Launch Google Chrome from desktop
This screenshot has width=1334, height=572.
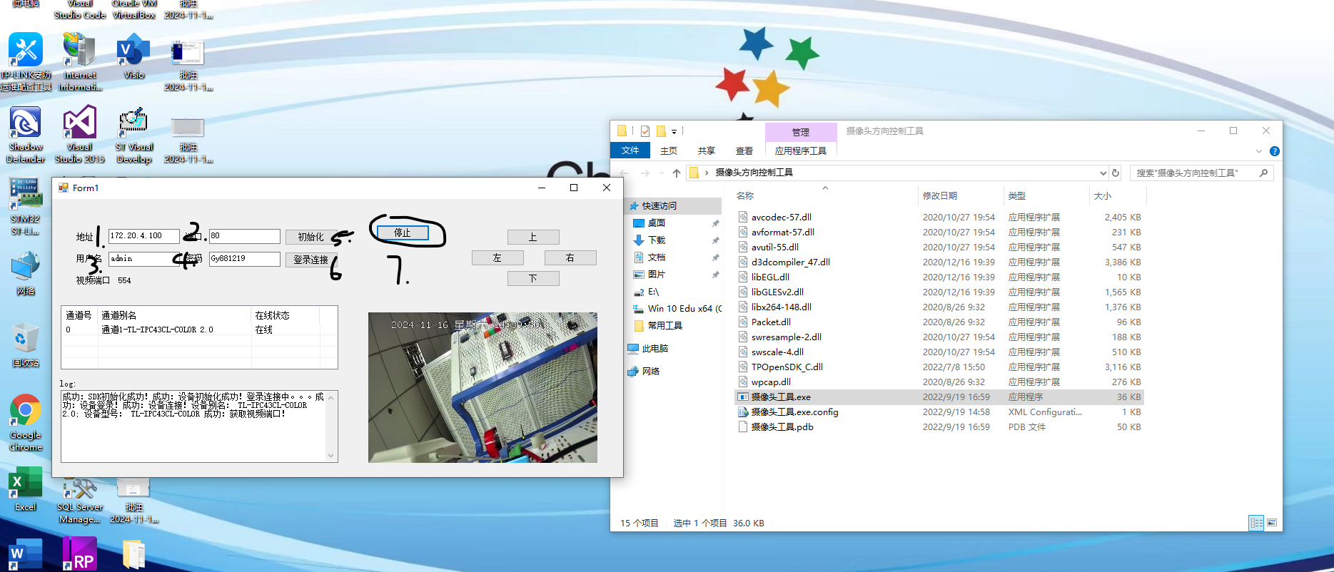(26, 422)
